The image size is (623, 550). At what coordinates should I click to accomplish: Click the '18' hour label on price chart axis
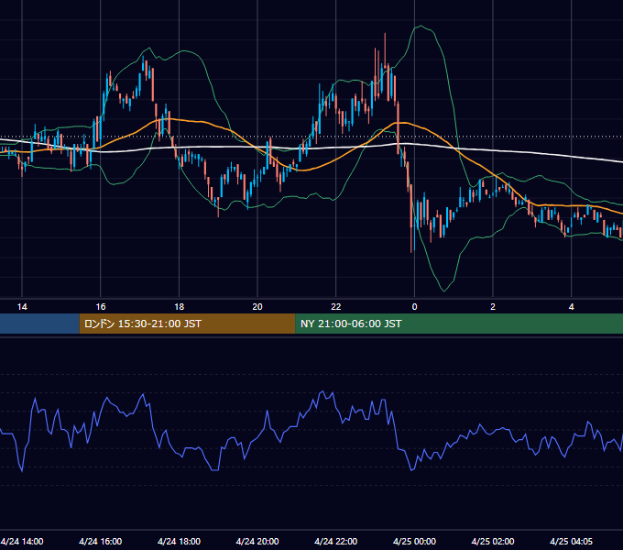tap(180, 306)
